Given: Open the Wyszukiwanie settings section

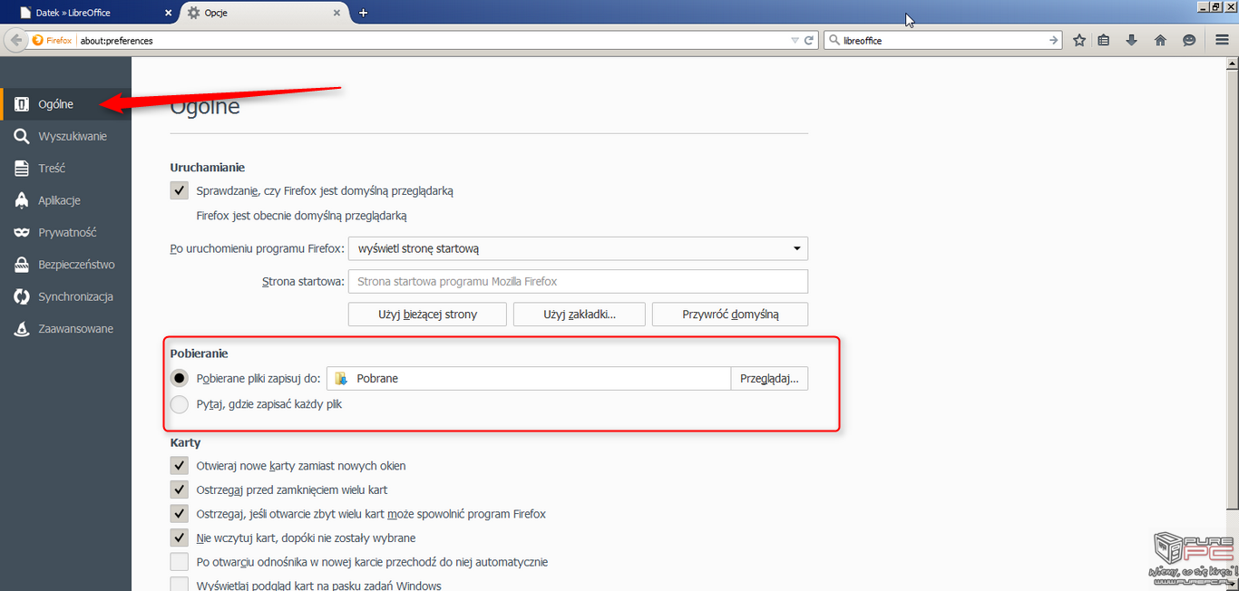Looking at the screenshot, I should 65,137.
